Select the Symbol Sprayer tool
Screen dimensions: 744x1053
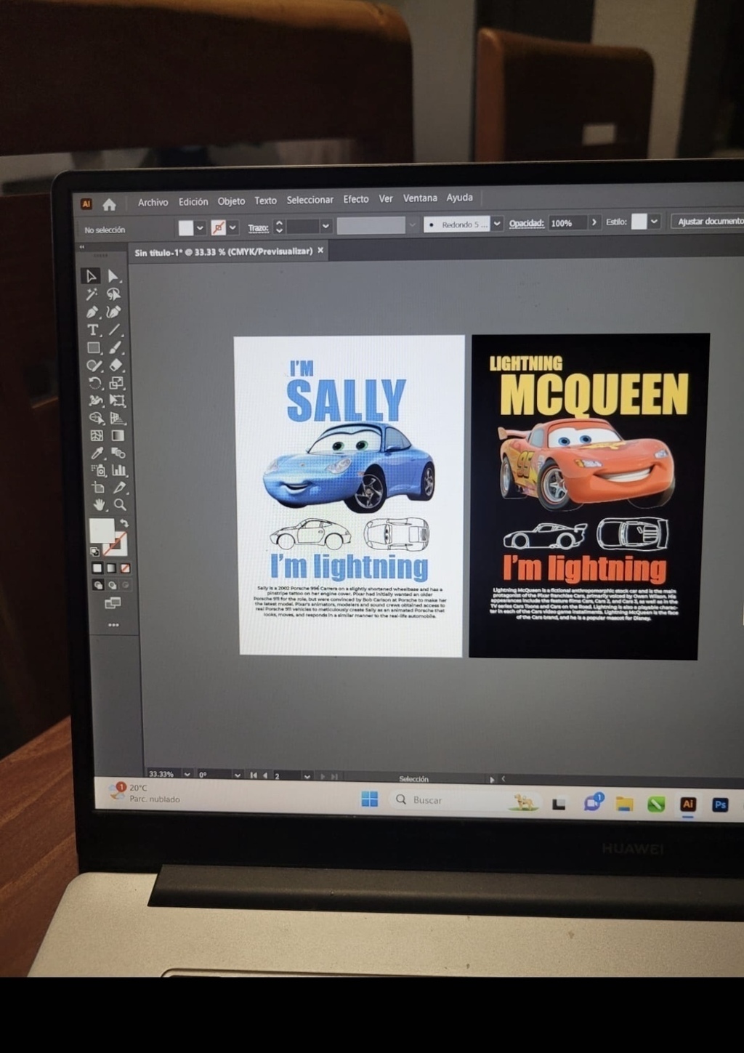click(98, 470)
